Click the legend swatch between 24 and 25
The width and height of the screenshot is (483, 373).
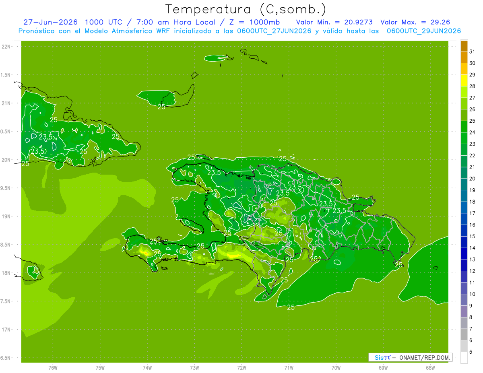464,127
